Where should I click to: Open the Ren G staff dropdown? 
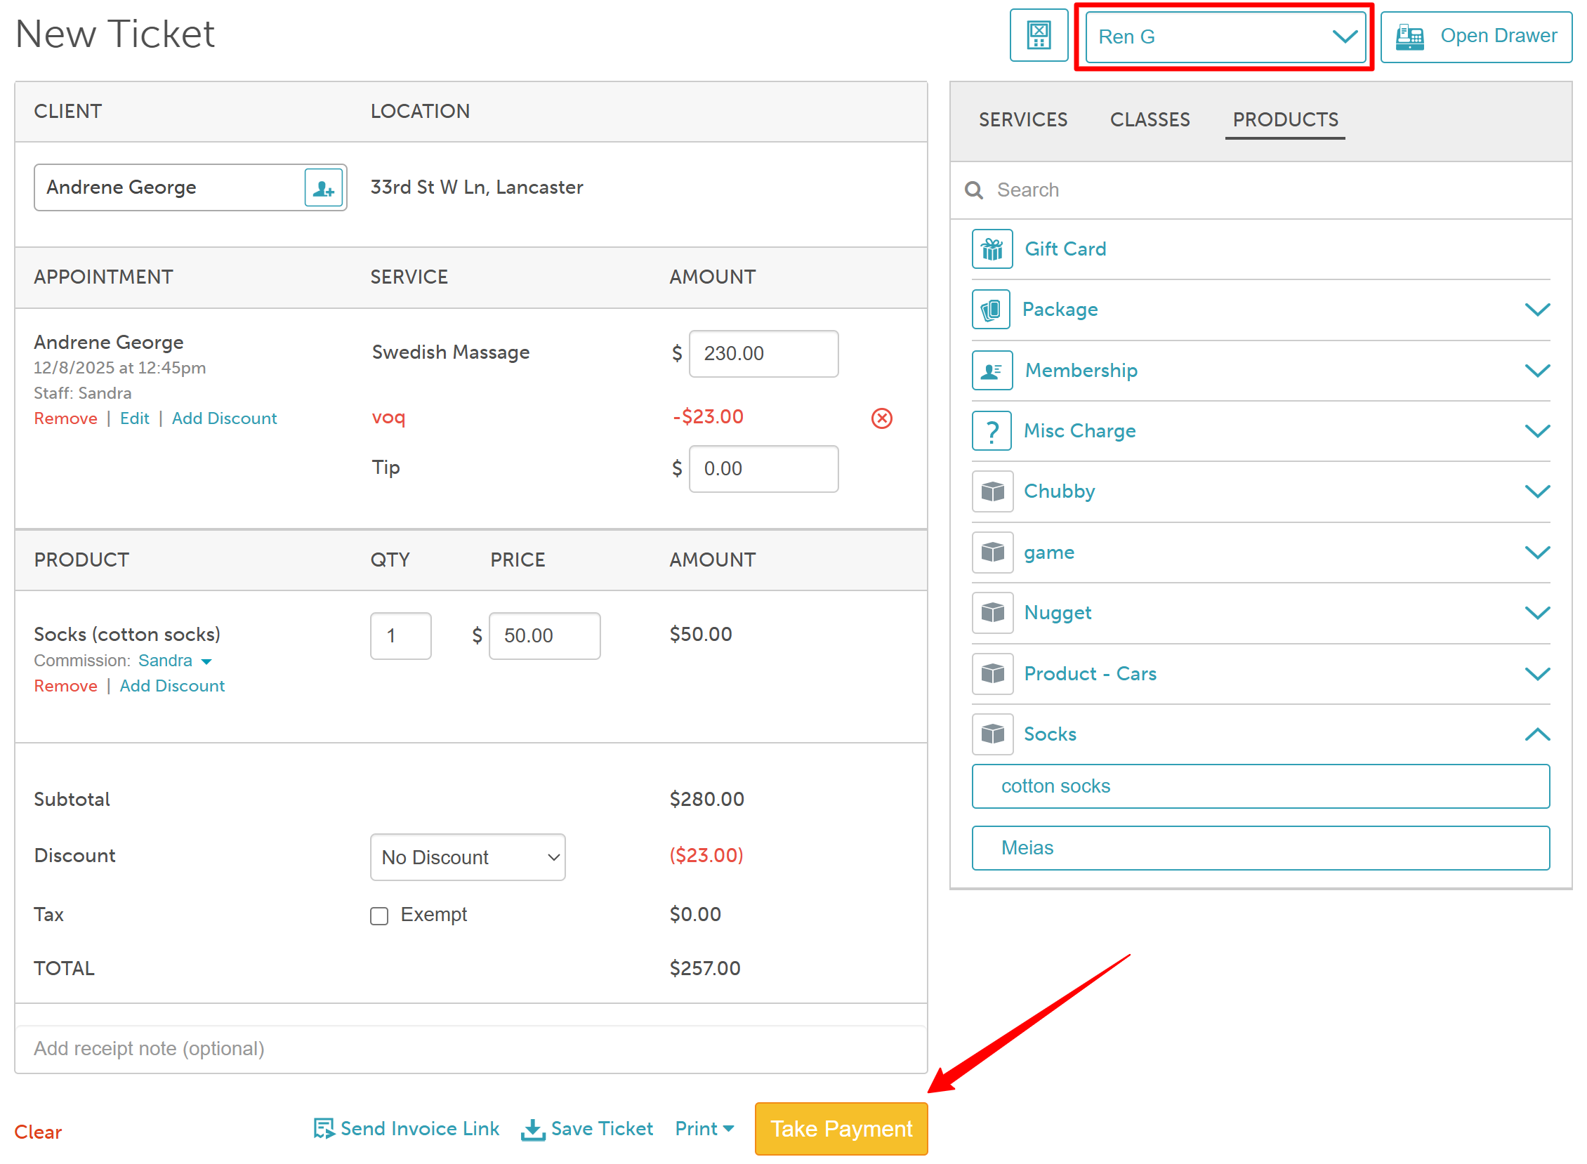[1225, 37]
